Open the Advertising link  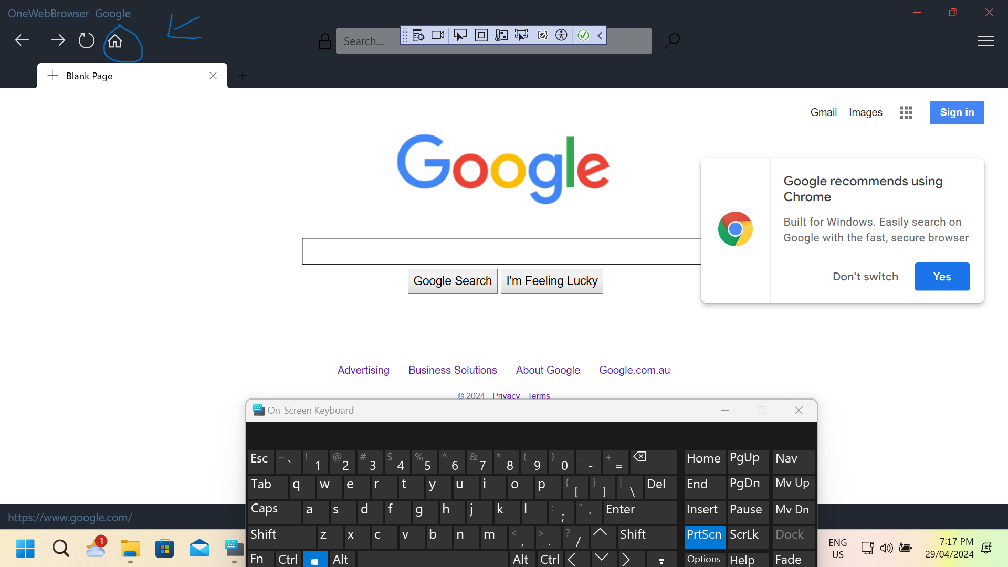pyautogui.click(x=363, y=370)
